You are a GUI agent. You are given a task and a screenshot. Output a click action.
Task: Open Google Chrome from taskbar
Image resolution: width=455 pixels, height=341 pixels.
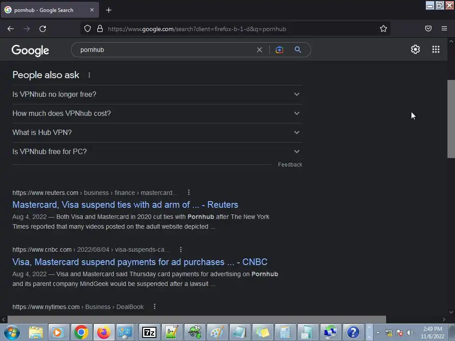pos(81,332)
